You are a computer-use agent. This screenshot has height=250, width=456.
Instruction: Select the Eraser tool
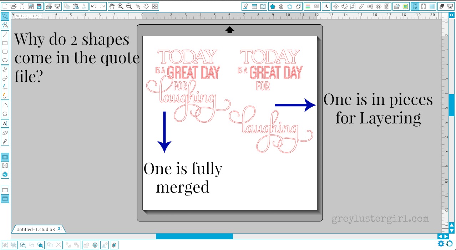click(5, 133)
